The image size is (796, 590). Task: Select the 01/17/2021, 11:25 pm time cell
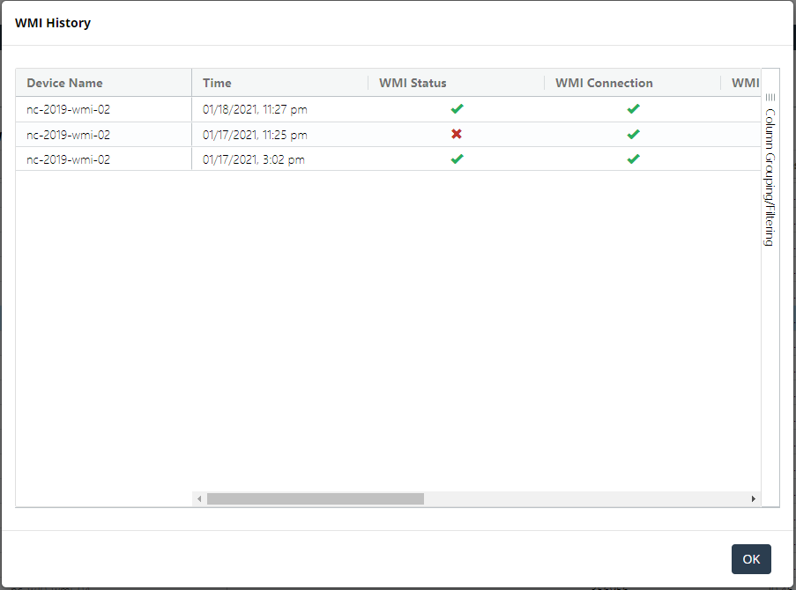[255, 135]
